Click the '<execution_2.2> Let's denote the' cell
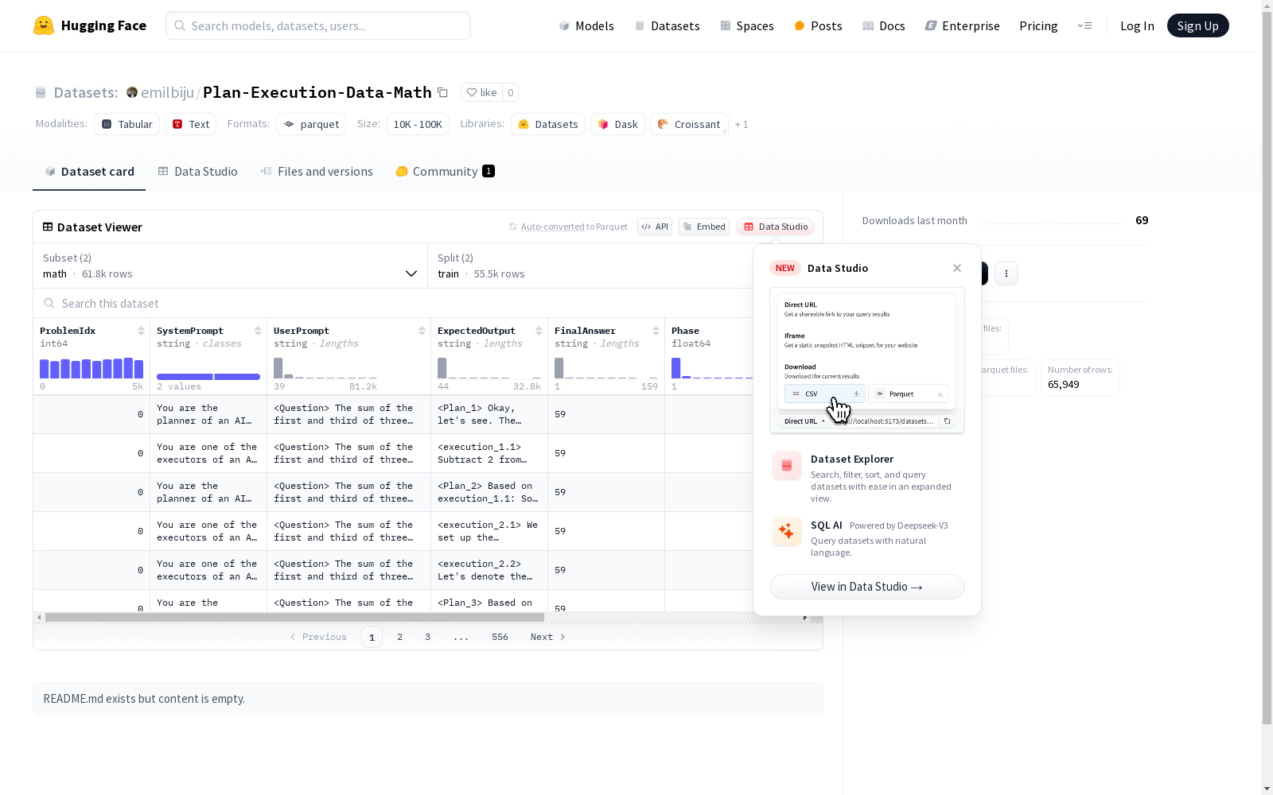This screenshot has height=795, width=1273. tap(489, 570)
